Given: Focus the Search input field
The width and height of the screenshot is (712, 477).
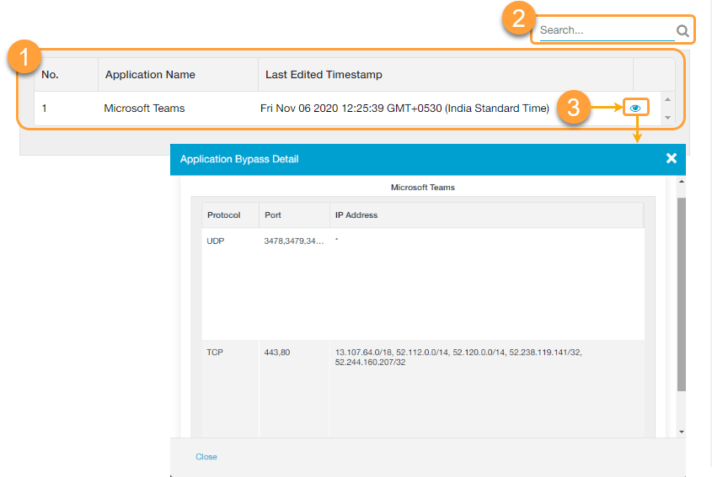Looking at the screenshot, I should (x=608, y=30).
